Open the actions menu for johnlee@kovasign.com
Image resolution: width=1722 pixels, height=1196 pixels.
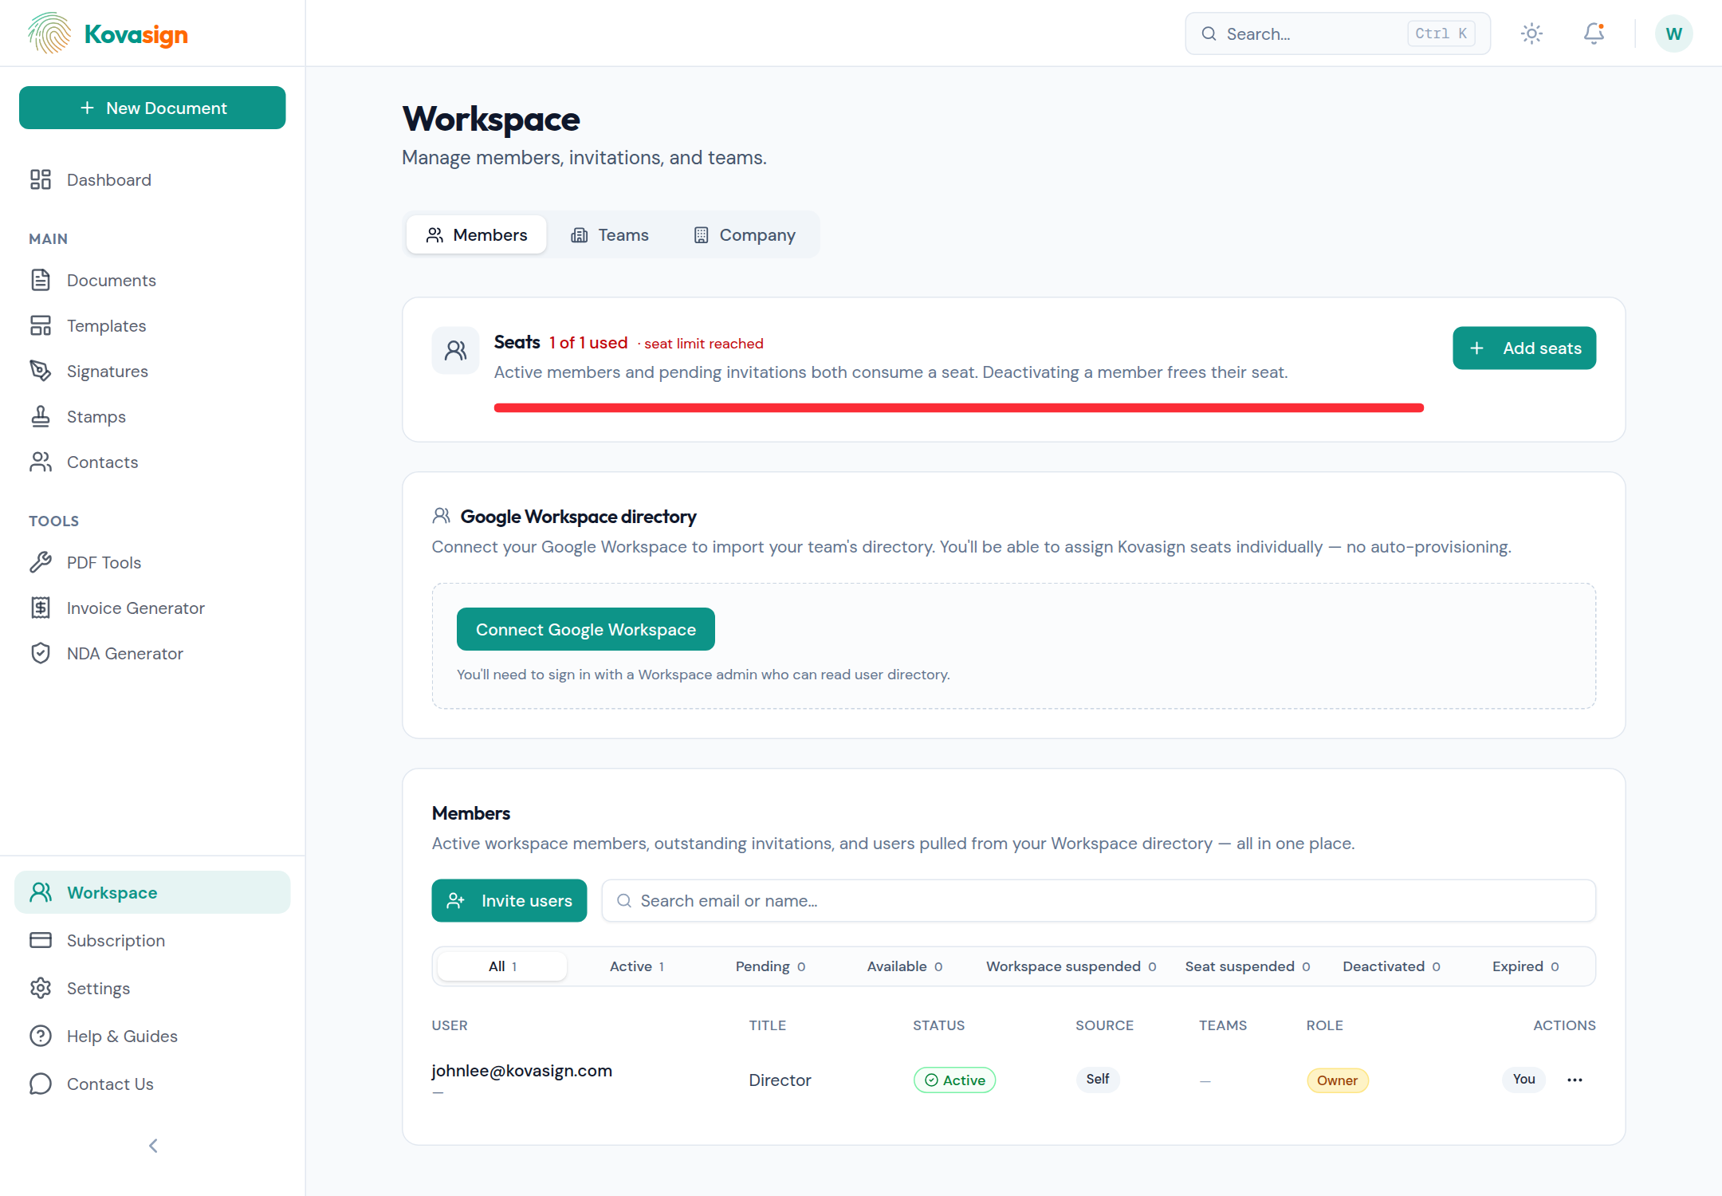[1575, 1080]
